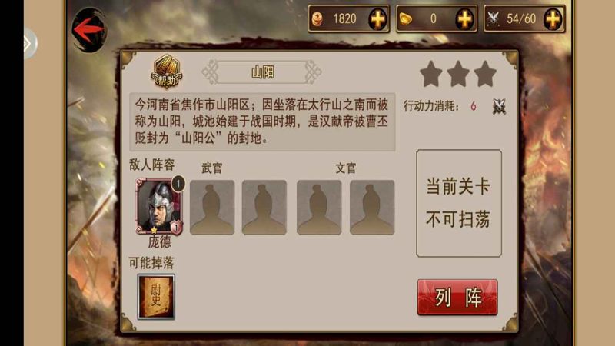Viewport: 615px width, 346px height.
Task: Click the gold ingot currency icon
Action: 406,18
